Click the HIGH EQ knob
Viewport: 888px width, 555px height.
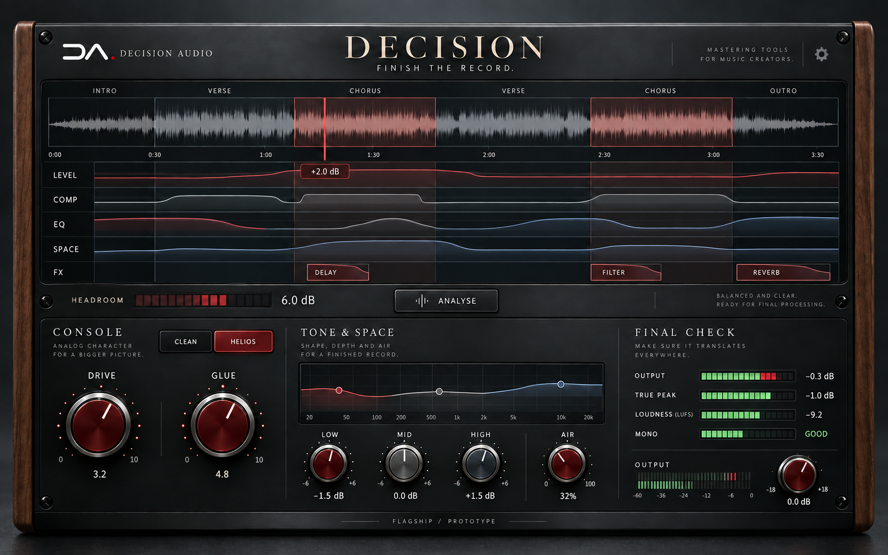point(480,463)
